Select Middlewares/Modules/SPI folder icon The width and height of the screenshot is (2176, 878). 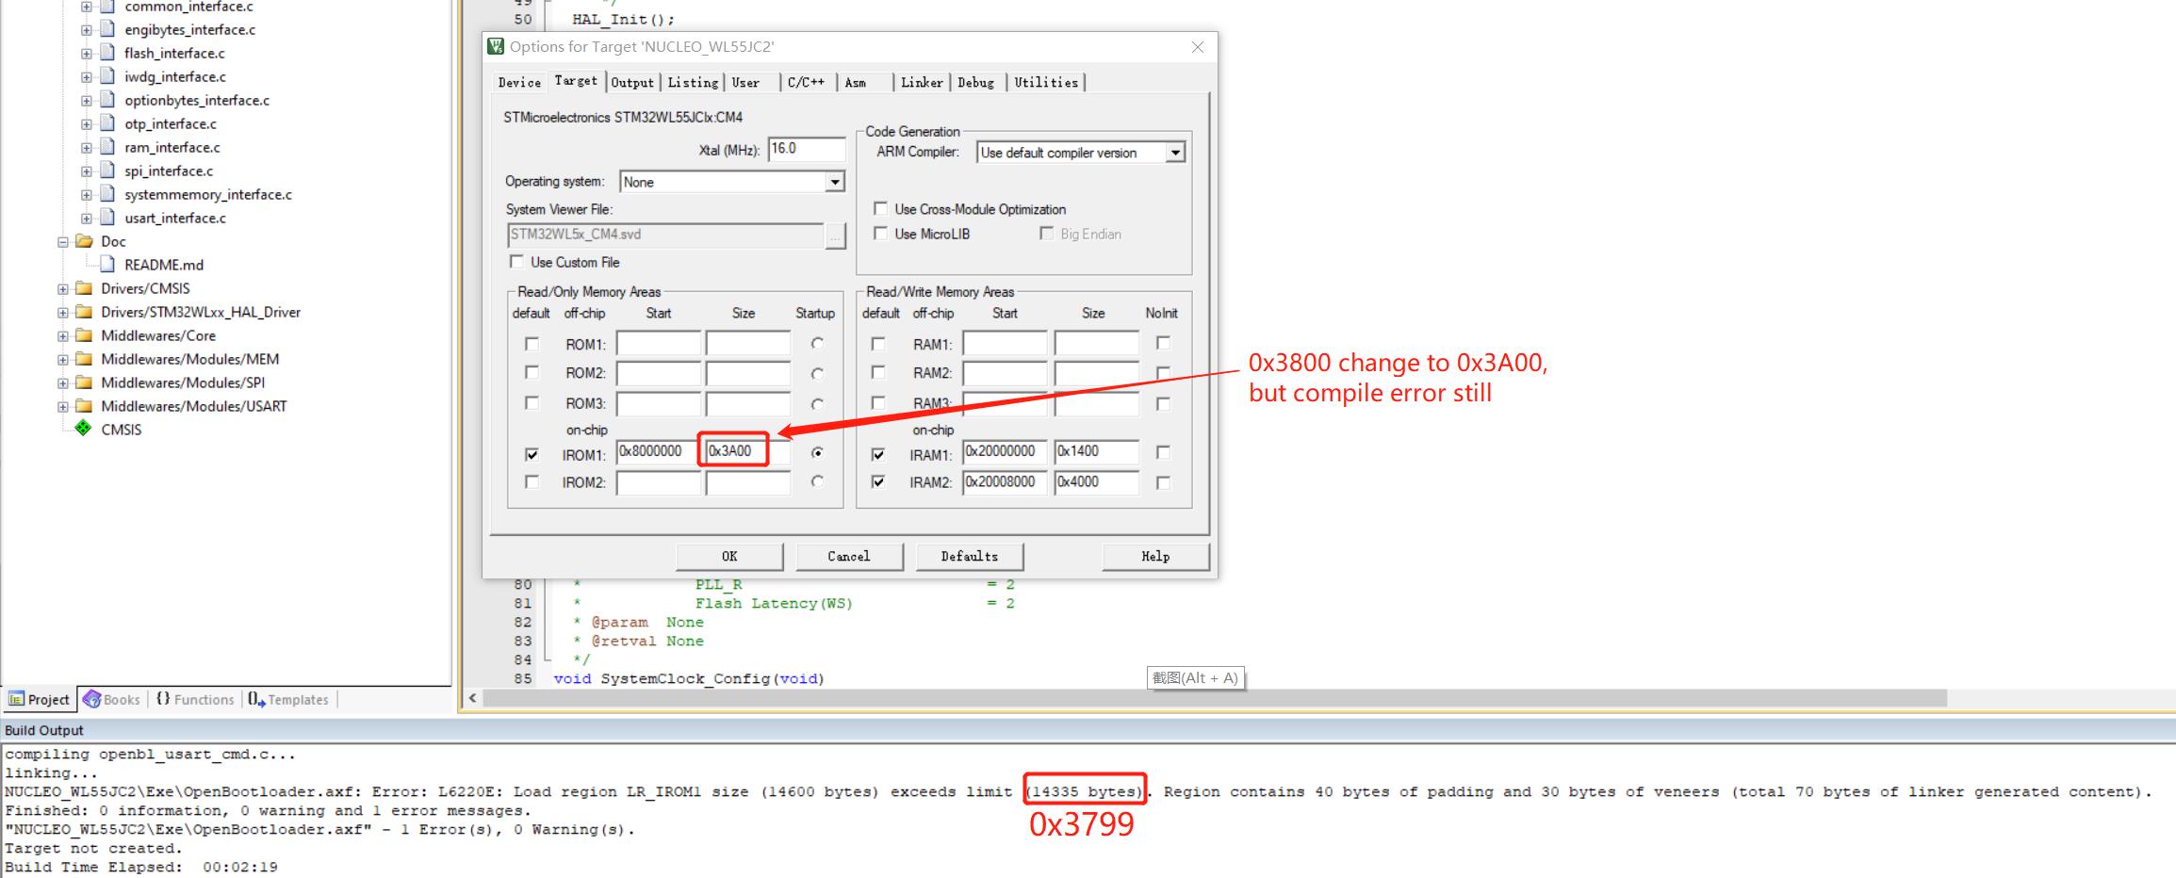(x=84, y=382)
